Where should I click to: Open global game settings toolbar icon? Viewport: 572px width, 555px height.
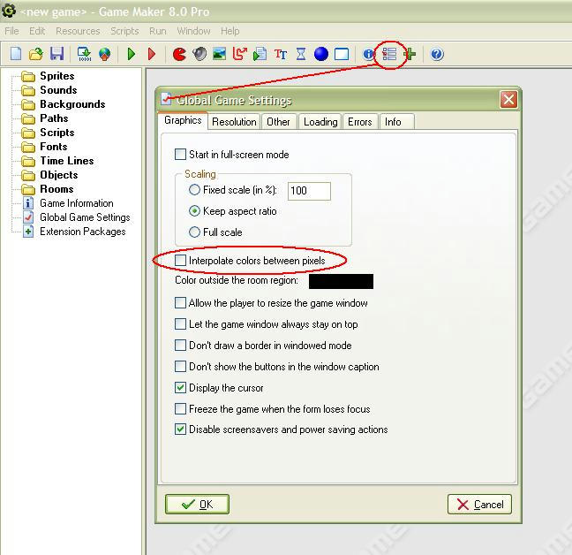tap(389, 54)
